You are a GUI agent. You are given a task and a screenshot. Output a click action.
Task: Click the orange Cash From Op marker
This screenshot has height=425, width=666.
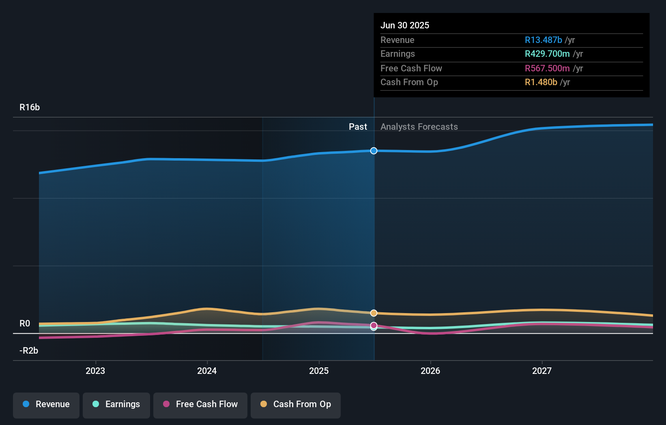pyautogui.click(x=374, y=313)
